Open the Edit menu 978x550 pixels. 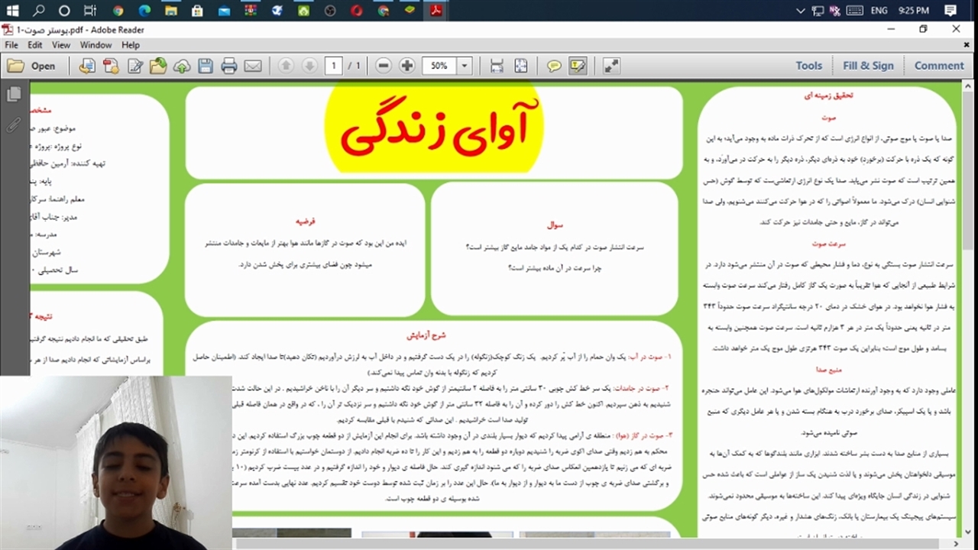coord(35,45)
